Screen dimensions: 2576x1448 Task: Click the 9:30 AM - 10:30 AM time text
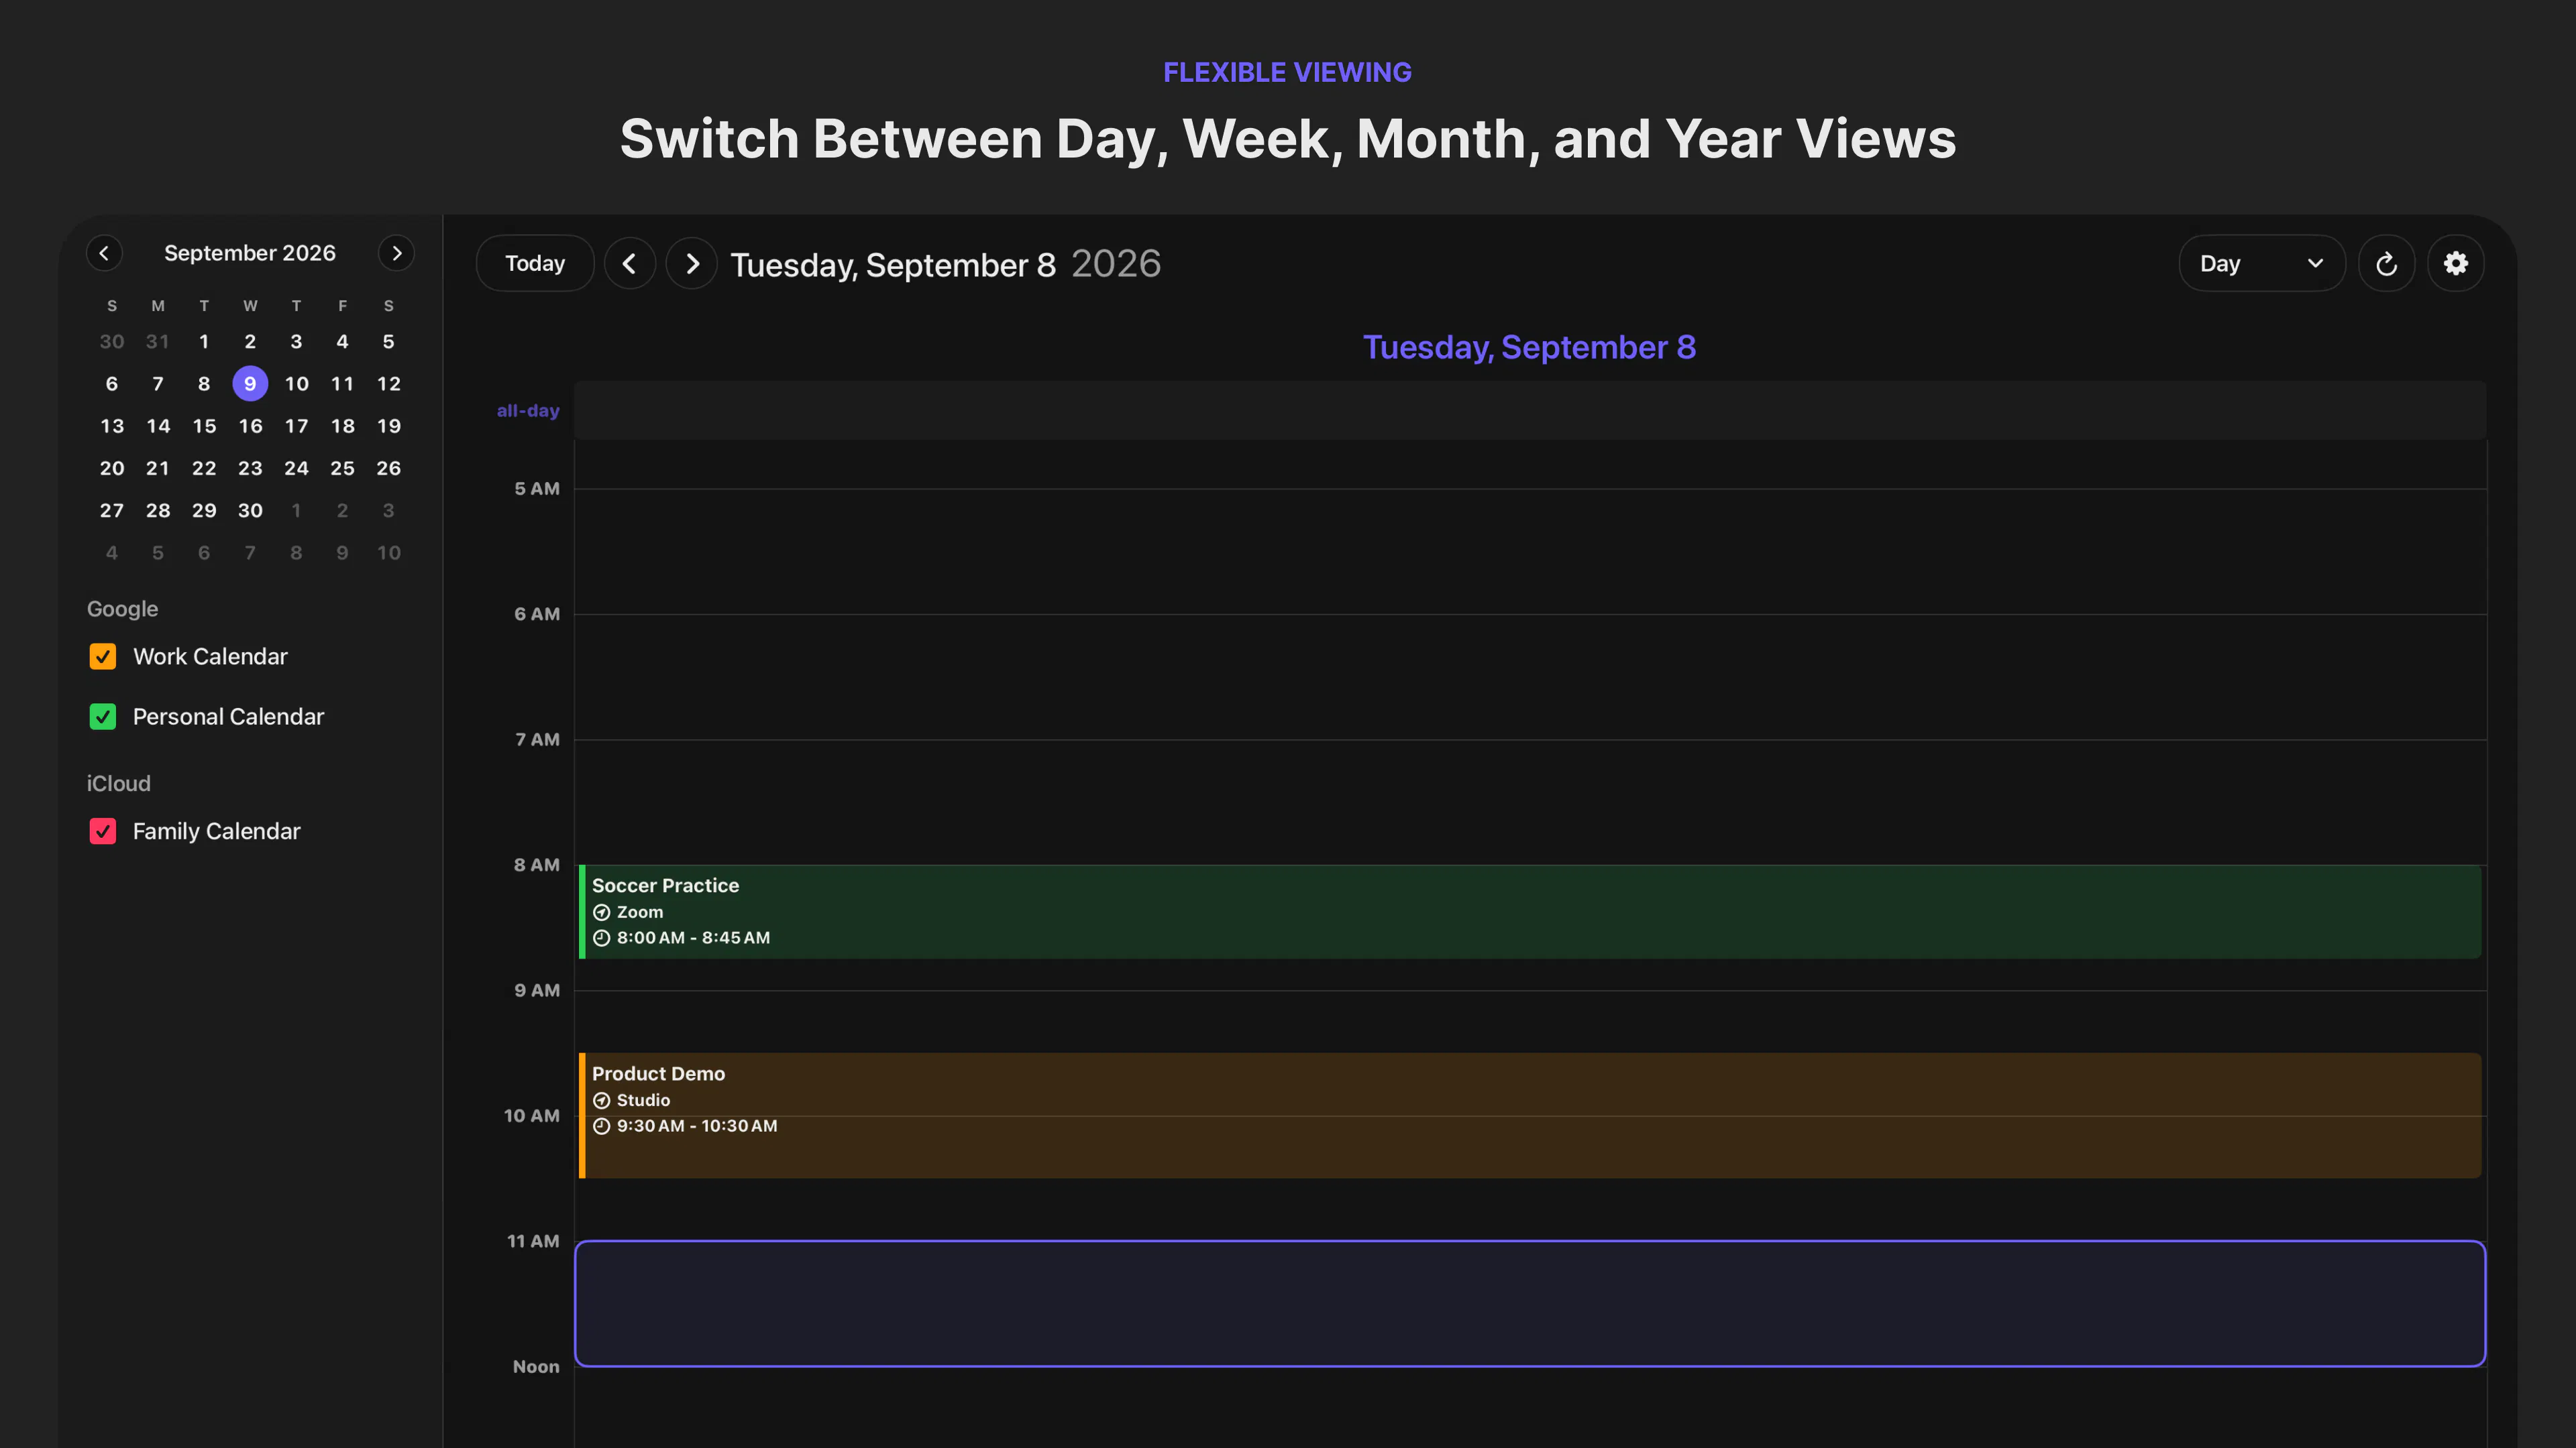coord(697,1126)
